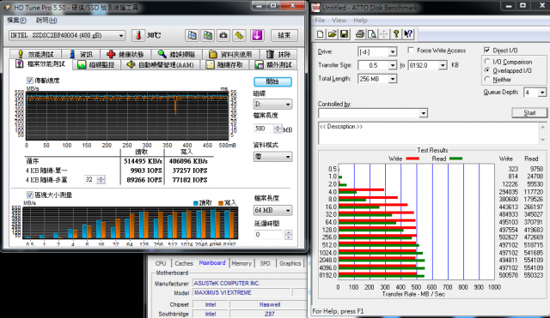Open the yellow options icon in HD Tune

239,35
